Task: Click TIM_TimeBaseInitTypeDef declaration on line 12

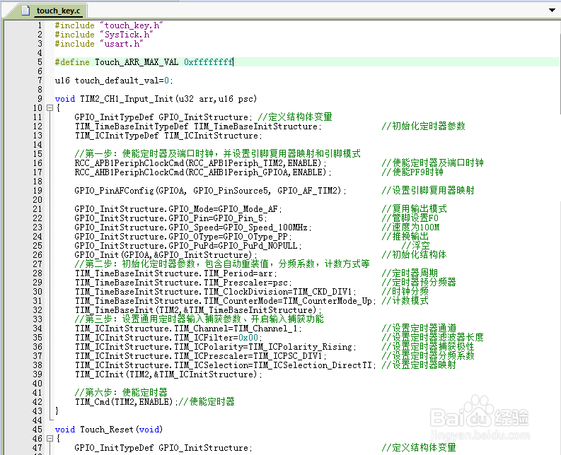Action: [x=198, y=126]
